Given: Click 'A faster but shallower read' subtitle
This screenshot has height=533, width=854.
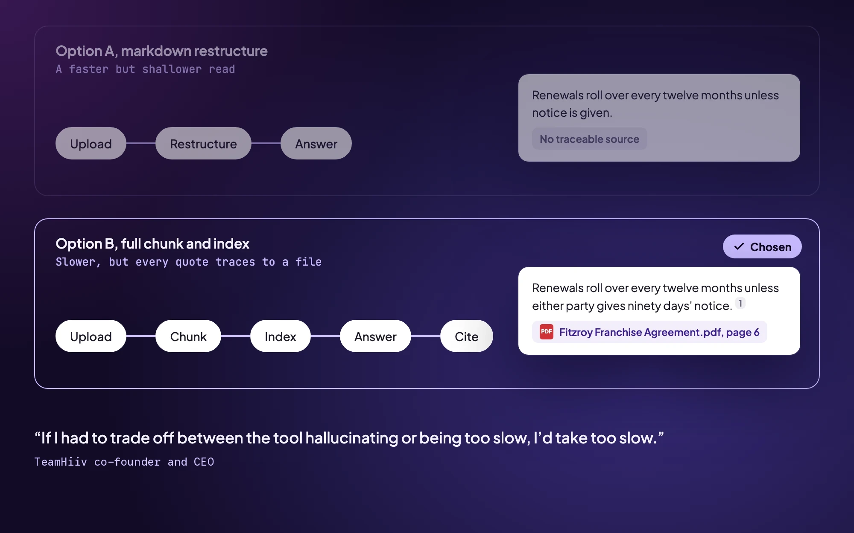Looking at the screenshot, I should [145, 69].
